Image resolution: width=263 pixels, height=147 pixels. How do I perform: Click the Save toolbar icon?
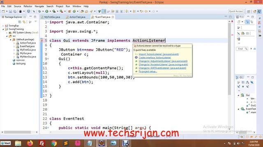point(10,11)
